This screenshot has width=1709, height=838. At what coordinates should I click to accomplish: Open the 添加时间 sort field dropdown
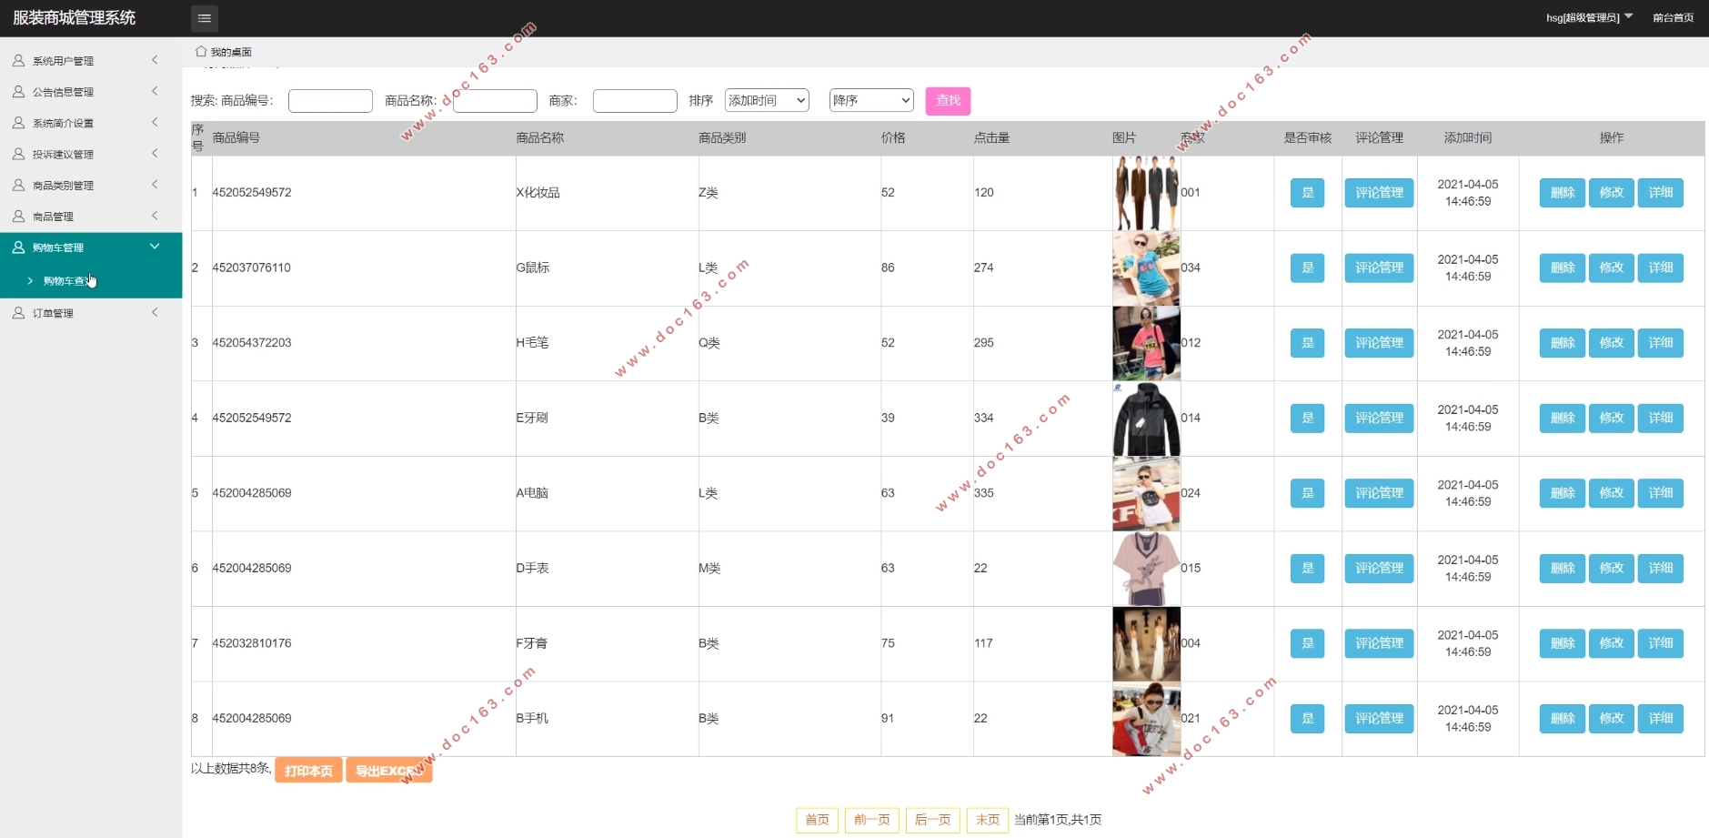click(767, 101)
